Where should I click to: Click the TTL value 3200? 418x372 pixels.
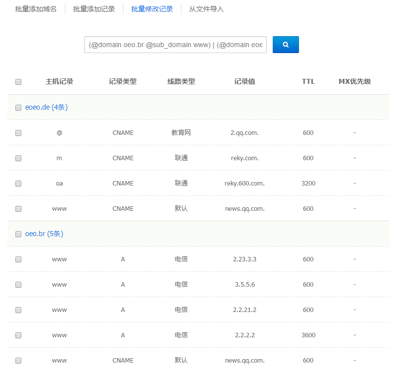[x=308, y=183]
